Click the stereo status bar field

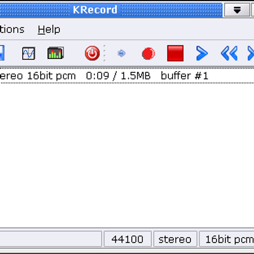(175, 239)
